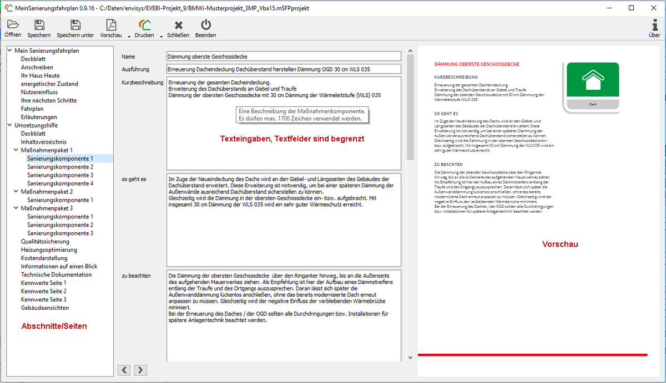Click inside the Kurzbeschreibung text area

284,124
